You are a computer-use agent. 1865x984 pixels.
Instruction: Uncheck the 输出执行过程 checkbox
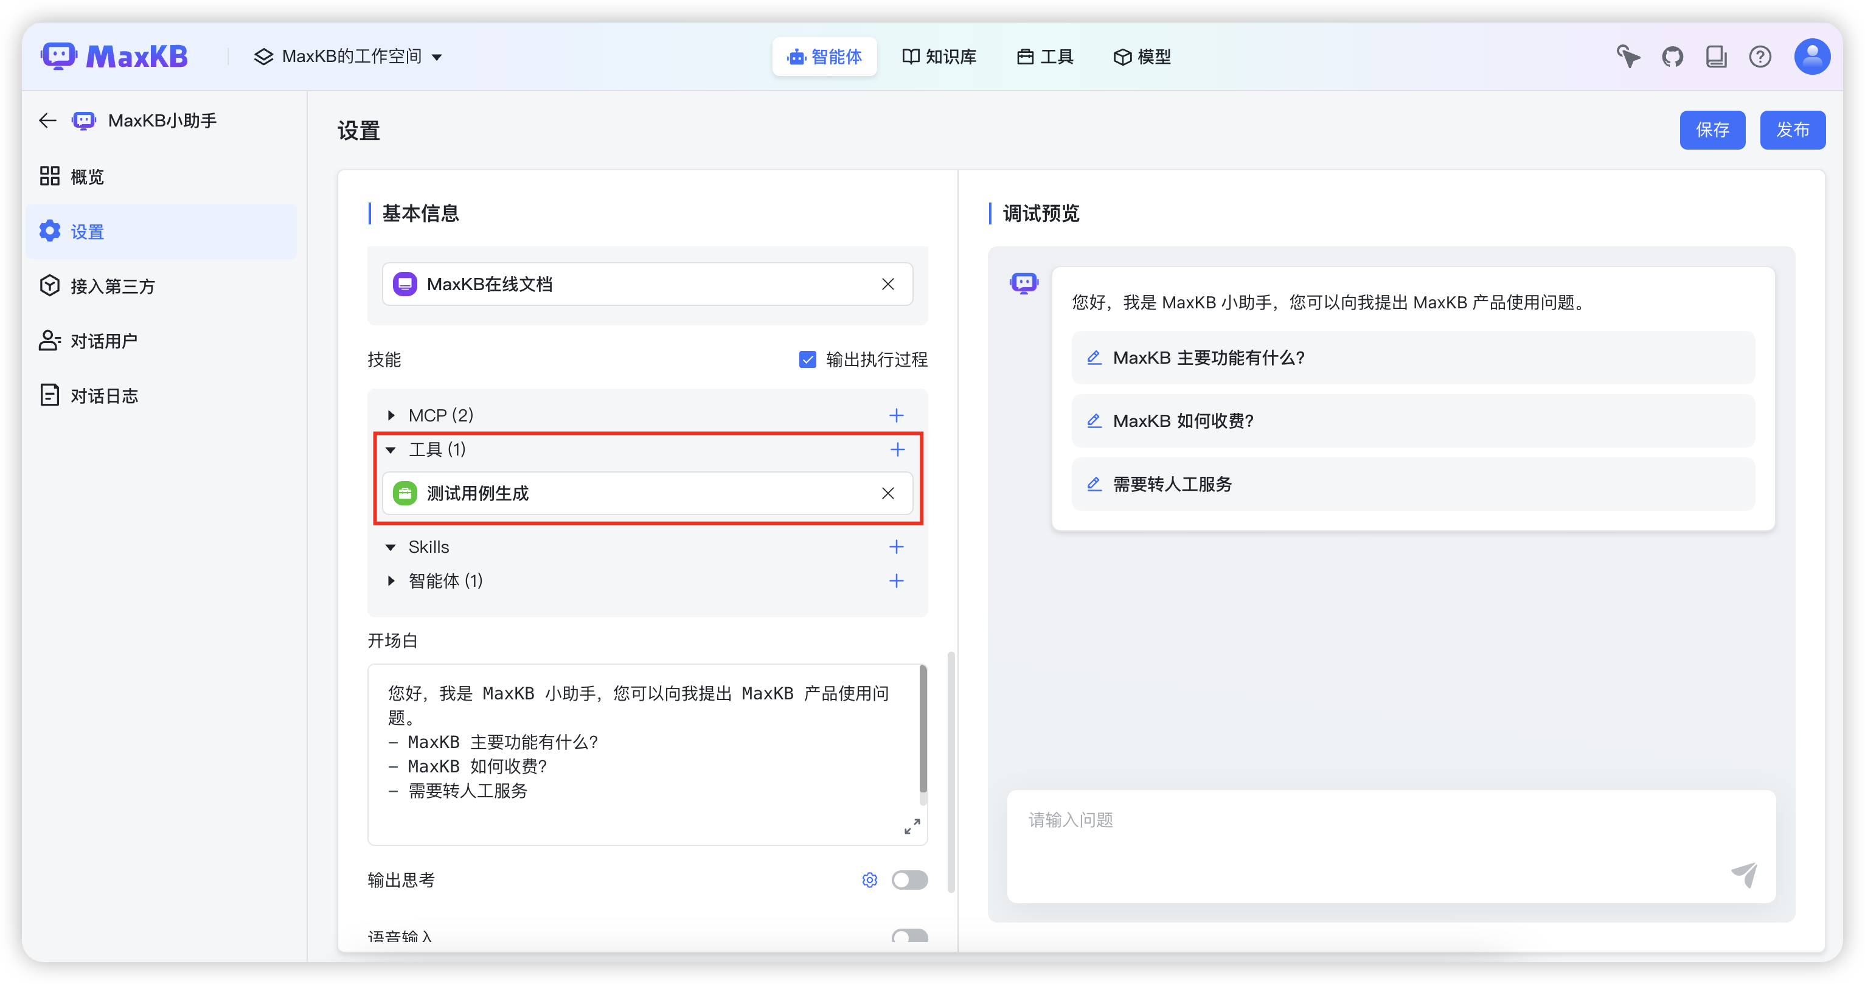tap(807, 360)
